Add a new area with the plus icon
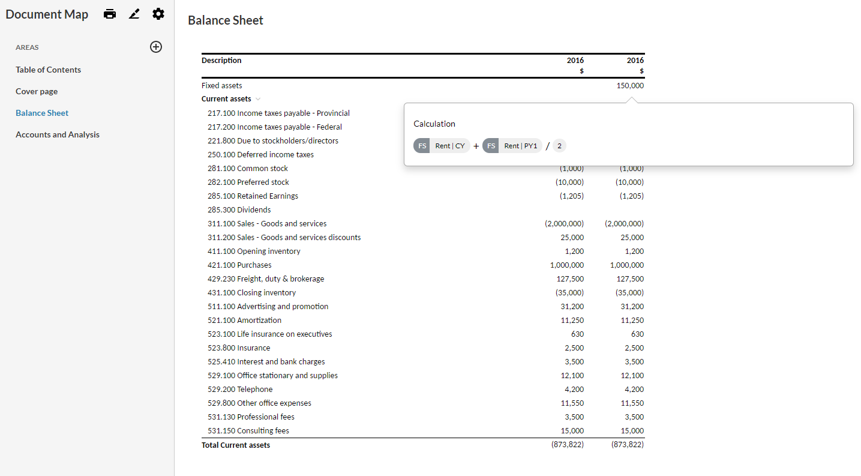This screenshot has height=476, width=861. [x=156, y=47]
